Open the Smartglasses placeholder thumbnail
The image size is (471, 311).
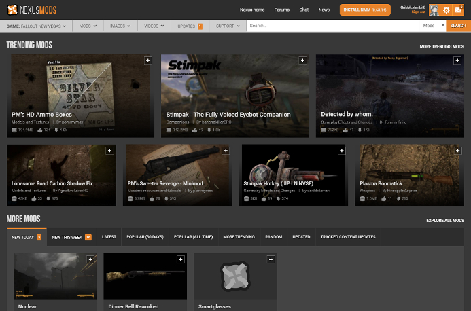[235, 276]
